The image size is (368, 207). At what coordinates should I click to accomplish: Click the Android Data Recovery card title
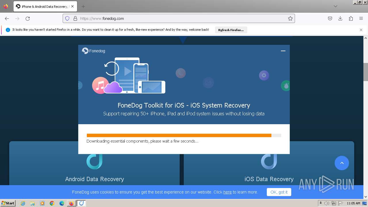point(95,179)
